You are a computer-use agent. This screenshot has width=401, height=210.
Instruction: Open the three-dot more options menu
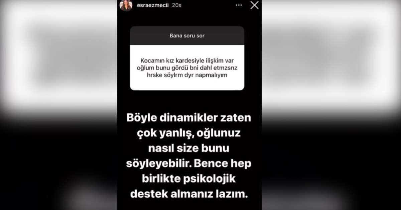click(x=239, y=5)
